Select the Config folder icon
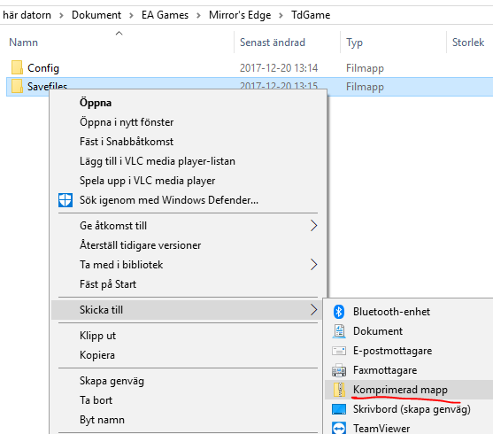The width and height of the screenshot is (493, 434). click(x=17, y=67)
